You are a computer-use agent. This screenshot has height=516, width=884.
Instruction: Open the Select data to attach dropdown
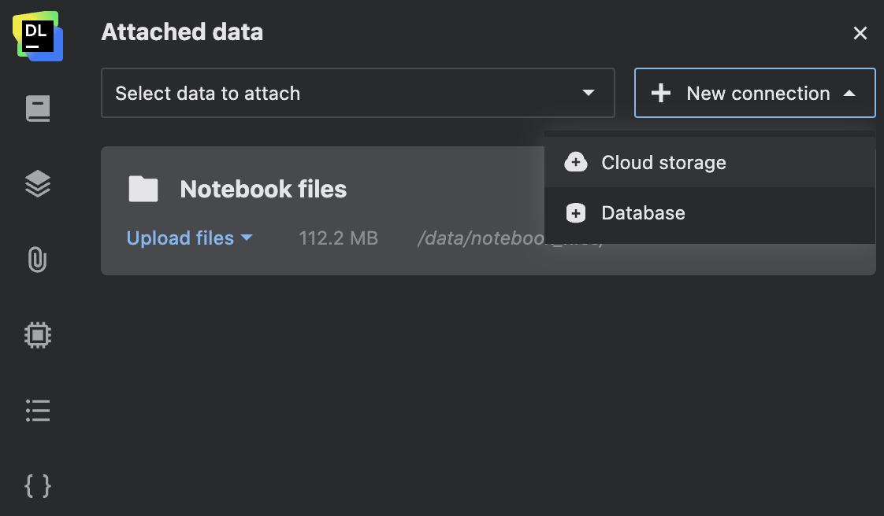357,93
